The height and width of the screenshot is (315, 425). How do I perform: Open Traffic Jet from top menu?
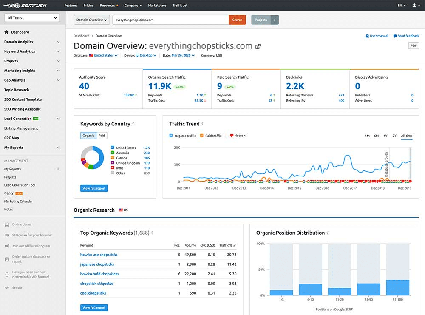(180, 6)
